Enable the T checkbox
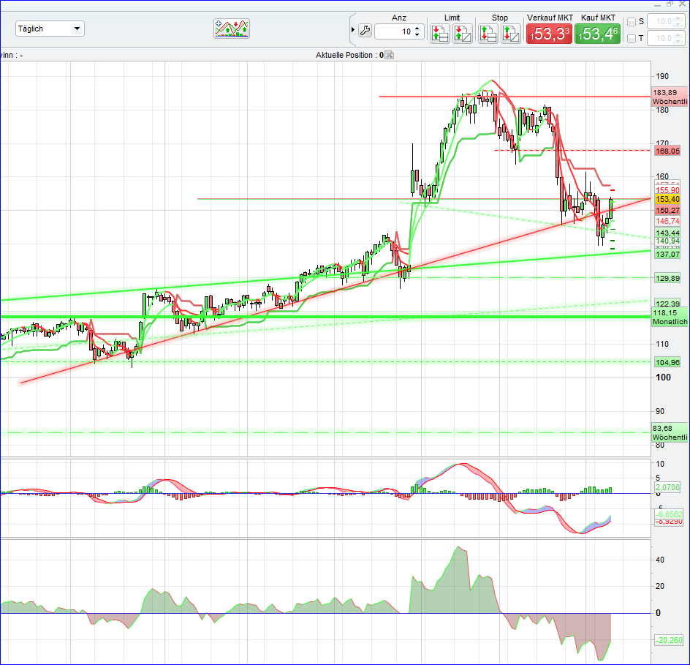Viewport: 690px width, 665px height. coord(630,37)
